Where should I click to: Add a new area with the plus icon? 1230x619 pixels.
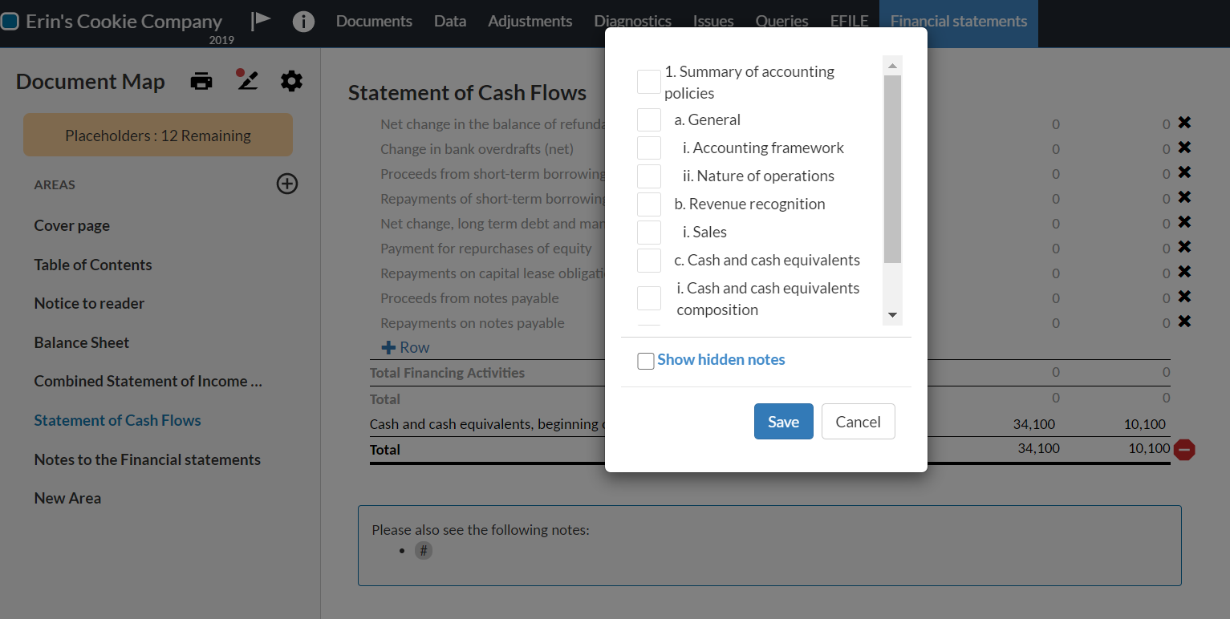coord(286,184)
